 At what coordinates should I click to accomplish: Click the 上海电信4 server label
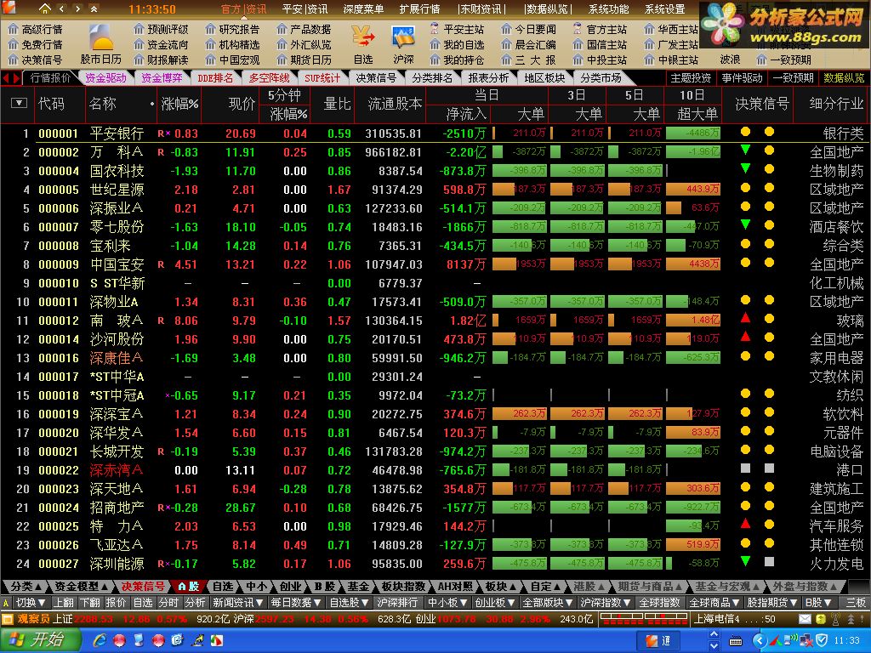pos(717,619)
